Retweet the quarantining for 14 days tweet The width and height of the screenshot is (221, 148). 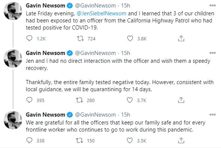point(80,100)
